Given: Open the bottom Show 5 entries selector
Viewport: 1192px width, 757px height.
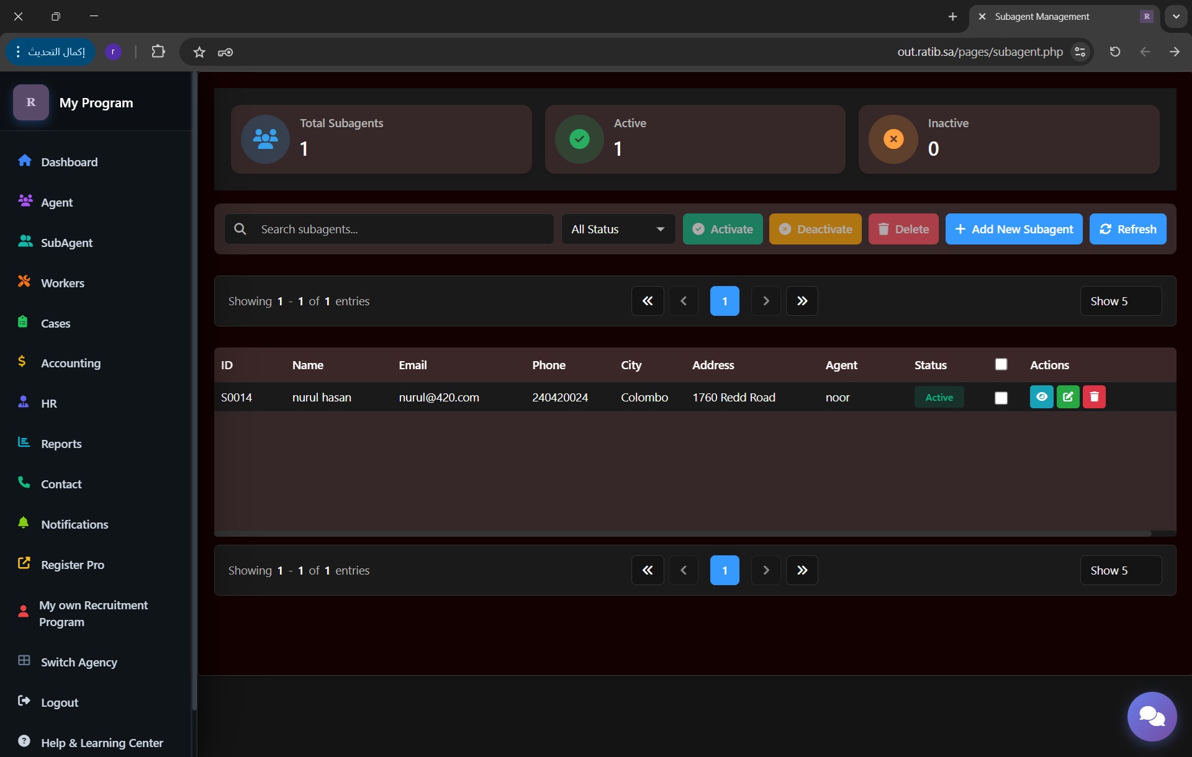Looking at the screenshot, I should [1120, 570].
